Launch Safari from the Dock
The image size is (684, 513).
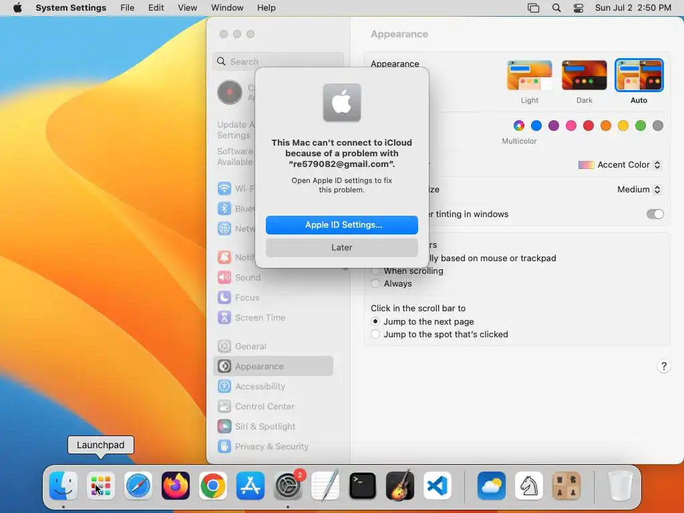pyautogui.click(x=138, y=486)
